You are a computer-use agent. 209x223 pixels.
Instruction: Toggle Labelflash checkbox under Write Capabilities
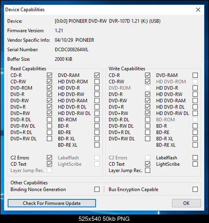[195, 158]
